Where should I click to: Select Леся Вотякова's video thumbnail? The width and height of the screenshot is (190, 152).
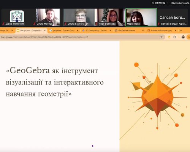110,17
